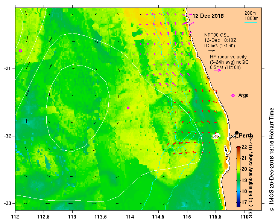Screen dimensions: 278x223
Task: Click the '115' longitude axis label
Action: pos(187,217)
